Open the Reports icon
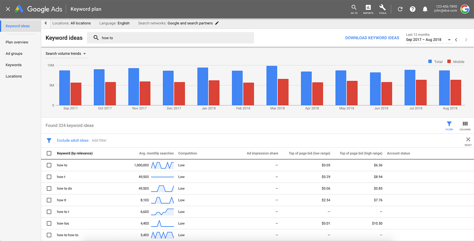This screenshot has height=241, width=474. click(x=368, y=9)
